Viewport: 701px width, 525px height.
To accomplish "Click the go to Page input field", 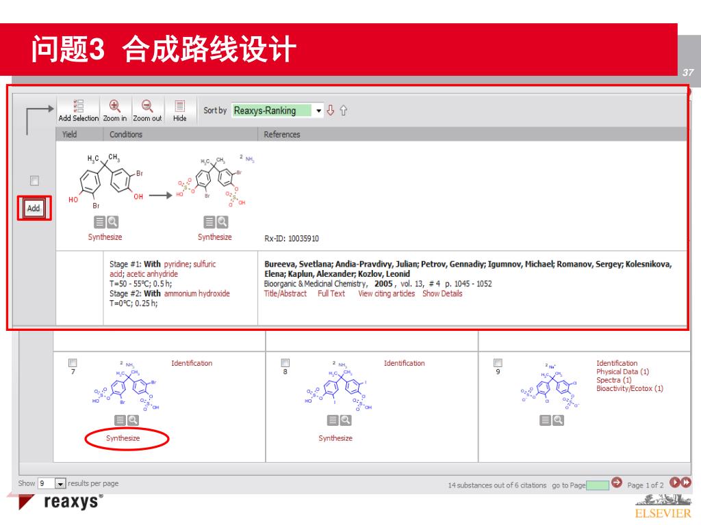I will point(597,485).
